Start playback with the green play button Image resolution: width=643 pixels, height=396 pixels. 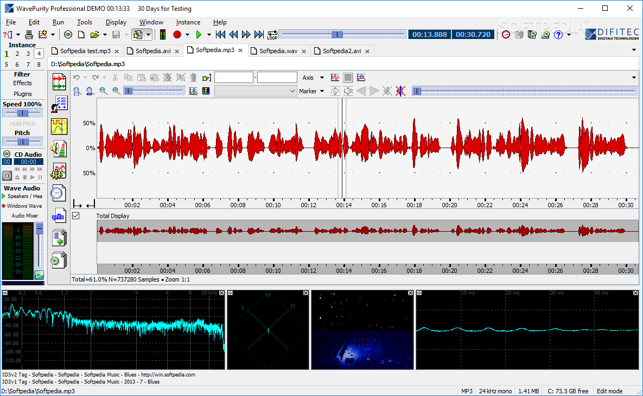coord(199,35)
